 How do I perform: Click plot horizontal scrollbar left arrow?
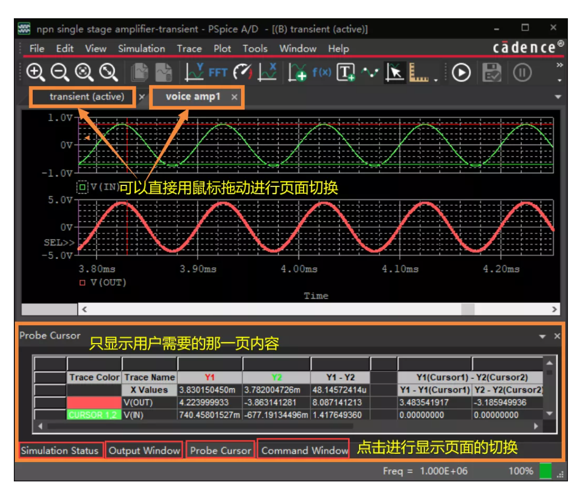(85, 309)
